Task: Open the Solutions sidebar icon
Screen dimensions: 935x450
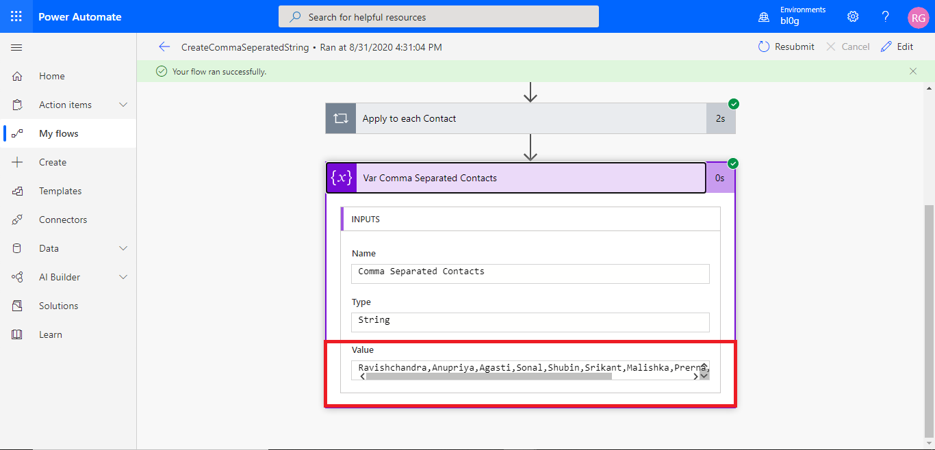Action: tap(17, 305)
